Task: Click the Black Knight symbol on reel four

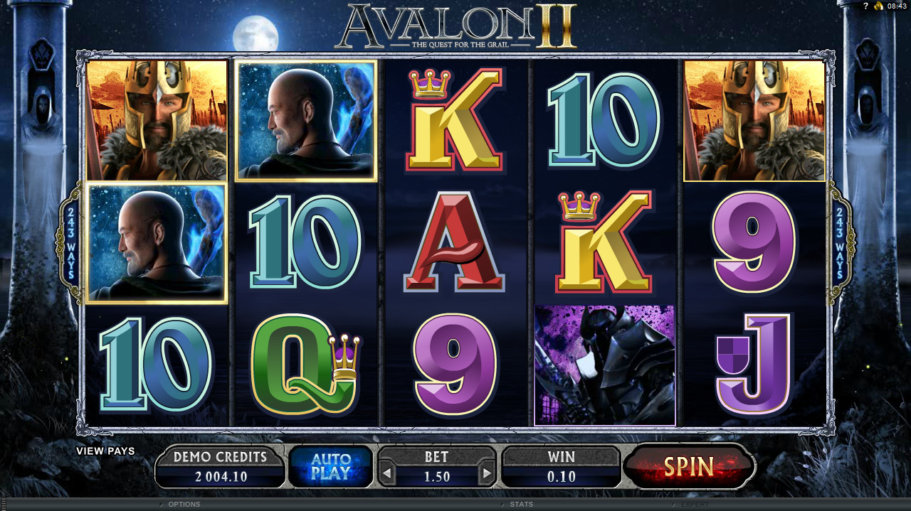Action: tap(604, 365)
